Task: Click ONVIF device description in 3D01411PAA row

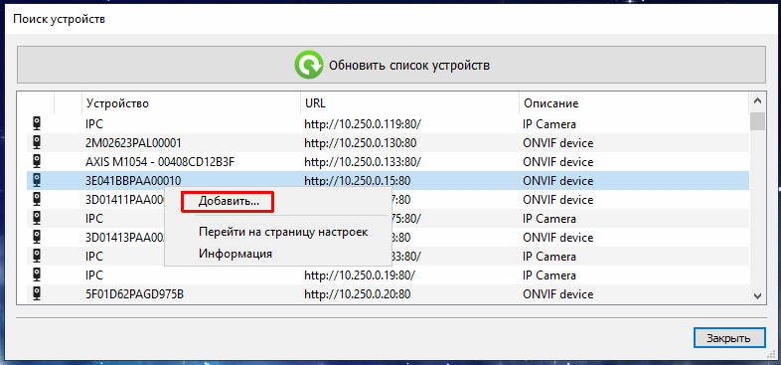Action: click(x=557, y=200)
